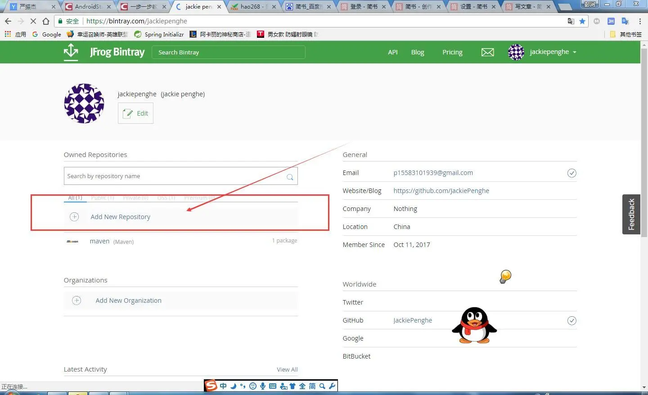Click the shirt skin icon in Sogou bar
This screenshot has height=395, width=648.
pos(292,386)
